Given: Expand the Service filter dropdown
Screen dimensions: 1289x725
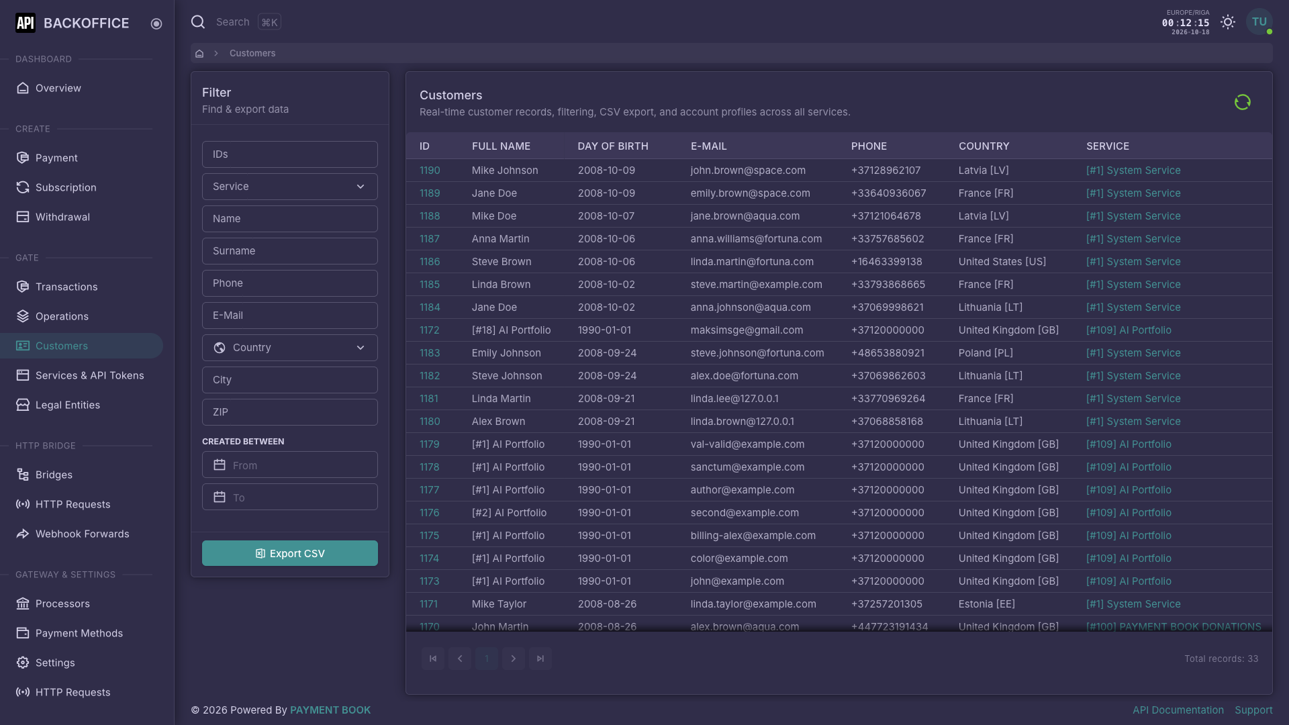Looking at the screenshot, I should coord(290,187).
